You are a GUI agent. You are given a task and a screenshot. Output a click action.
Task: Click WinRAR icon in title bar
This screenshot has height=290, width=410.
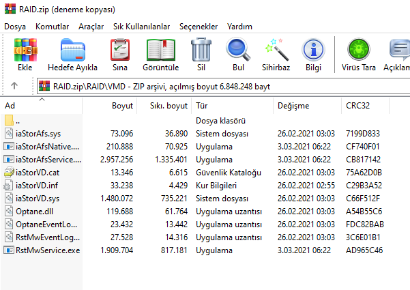point(10,9)
